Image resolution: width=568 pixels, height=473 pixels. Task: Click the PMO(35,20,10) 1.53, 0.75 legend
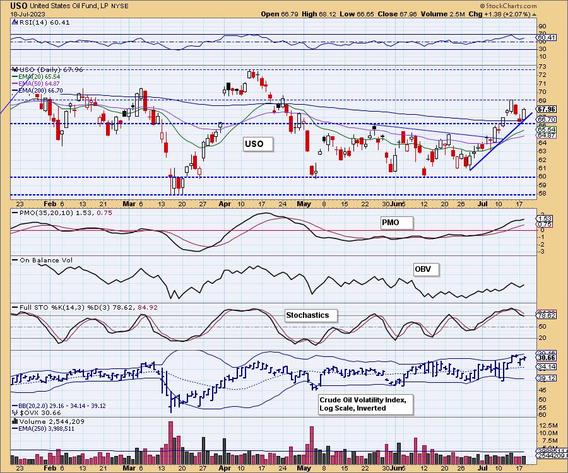coord(62,213)
